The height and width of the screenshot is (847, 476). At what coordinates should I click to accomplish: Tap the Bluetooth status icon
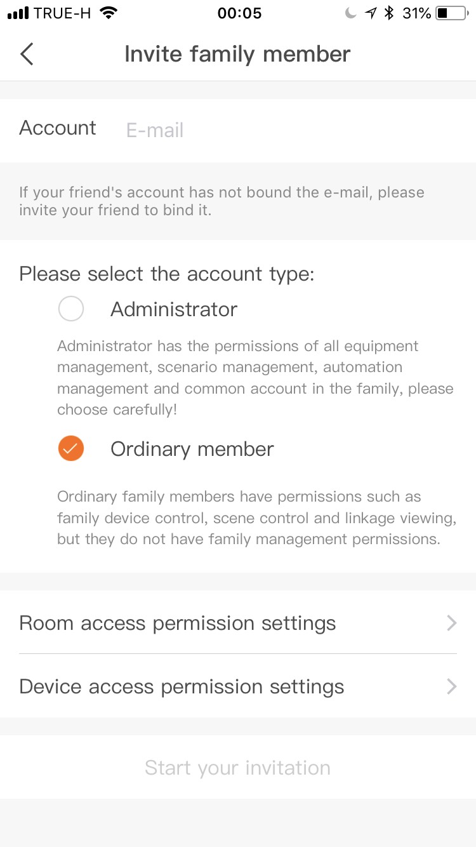(x=390, y=13)
